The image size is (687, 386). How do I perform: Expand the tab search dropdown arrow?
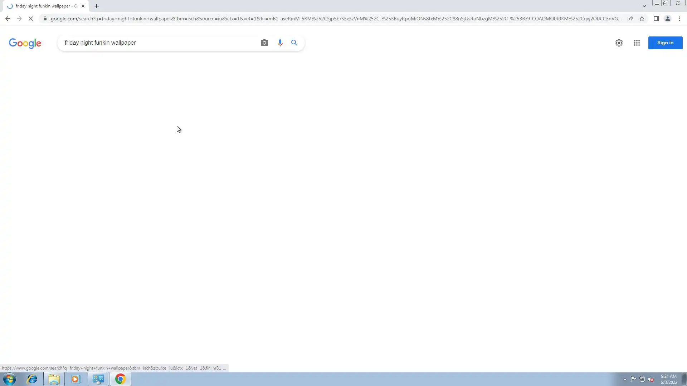644,6
